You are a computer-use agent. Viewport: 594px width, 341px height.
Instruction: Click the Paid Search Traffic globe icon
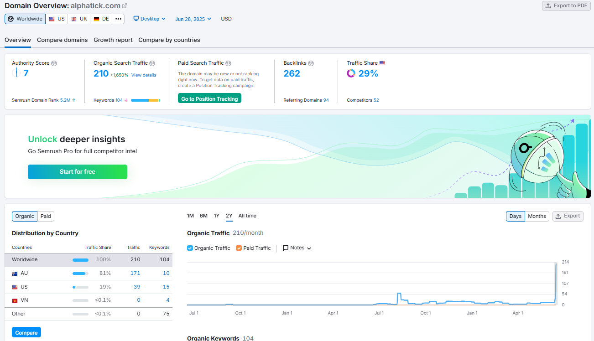coord(228,63)
